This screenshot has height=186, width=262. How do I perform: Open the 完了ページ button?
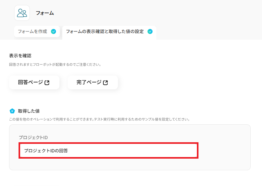pos(92,82)
